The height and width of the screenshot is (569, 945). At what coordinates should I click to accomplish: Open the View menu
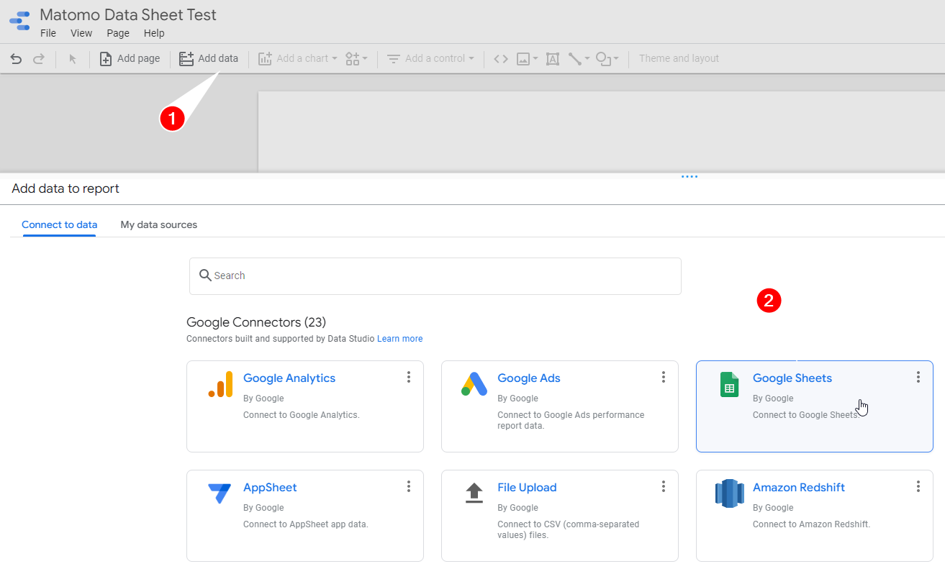pyautogui.click(x=81, y=33)
